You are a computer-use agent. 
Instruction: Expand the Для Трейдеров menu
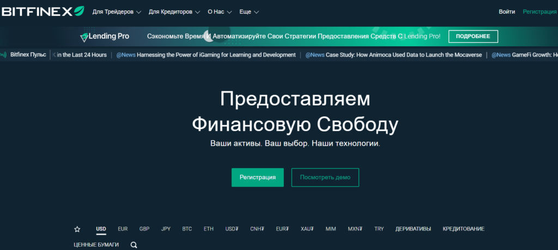click(x=117, y=12)
